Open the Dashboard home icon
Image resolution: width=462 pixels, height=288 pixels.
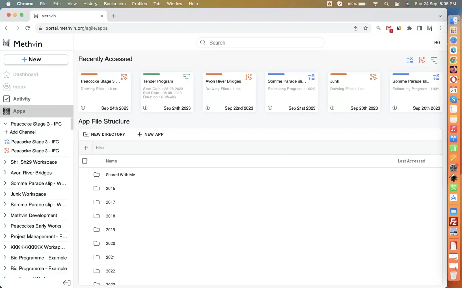(x=6, y=74)
